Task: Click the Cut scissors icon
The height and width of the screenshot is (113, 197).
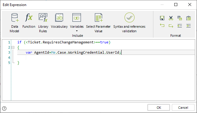Action: click(171, 18)
